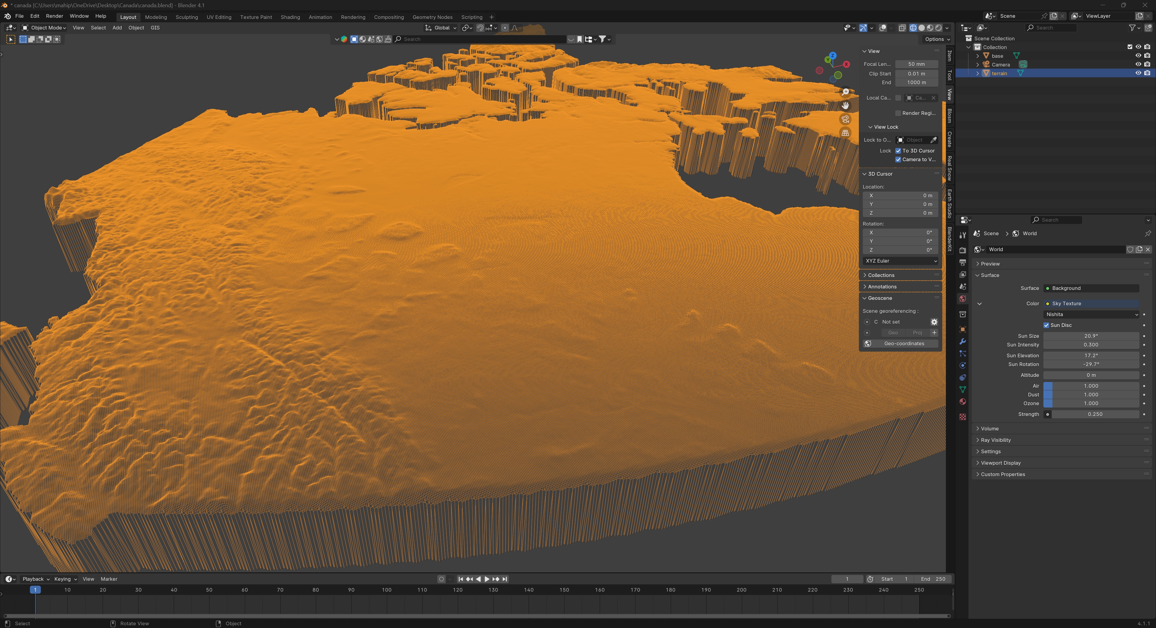Switch perspective/orthographic grid gizmo
Image resolution: width=1156 pixels, height=628 pixels.
pos(845,133)
